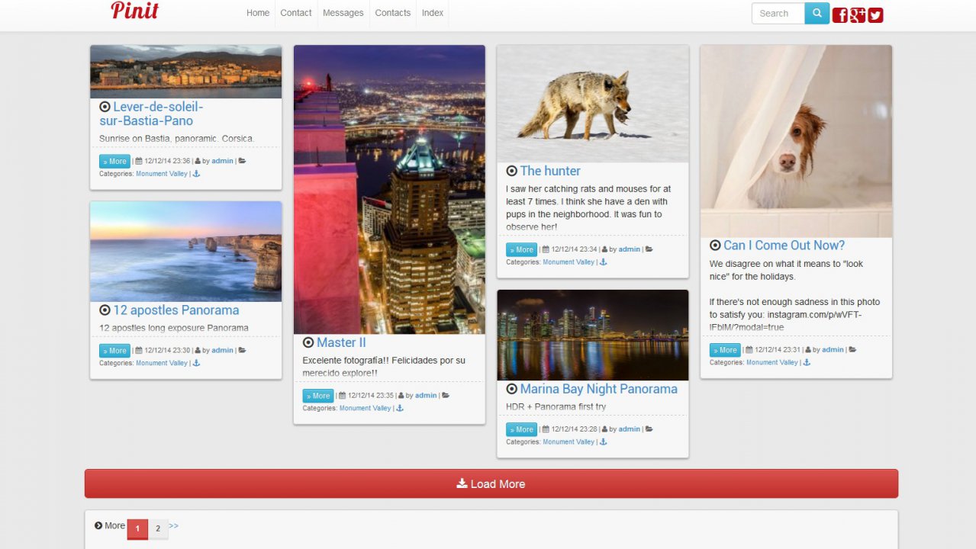Go to the Contacts menu item
The height and width of the screenshot is (549, 976).
[393, 13]
